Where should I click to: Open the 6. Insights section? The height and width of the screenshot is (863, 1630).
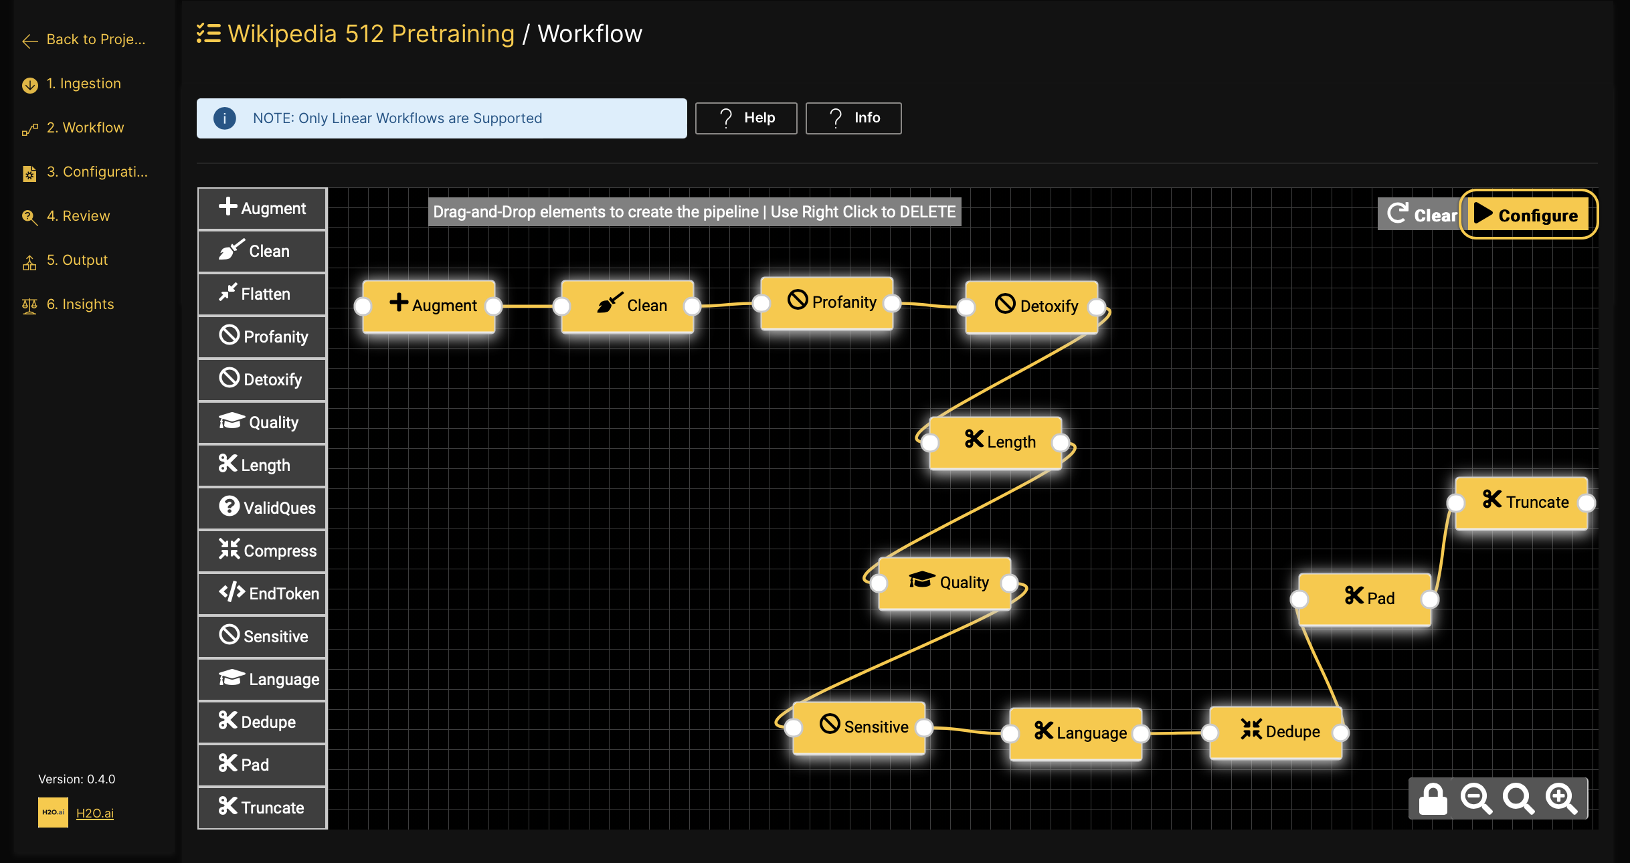coord(80,304)
